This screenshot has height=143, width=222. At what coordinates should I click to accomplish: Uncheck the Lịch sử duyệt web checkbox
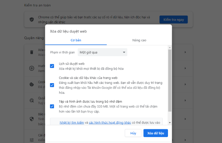52,66
